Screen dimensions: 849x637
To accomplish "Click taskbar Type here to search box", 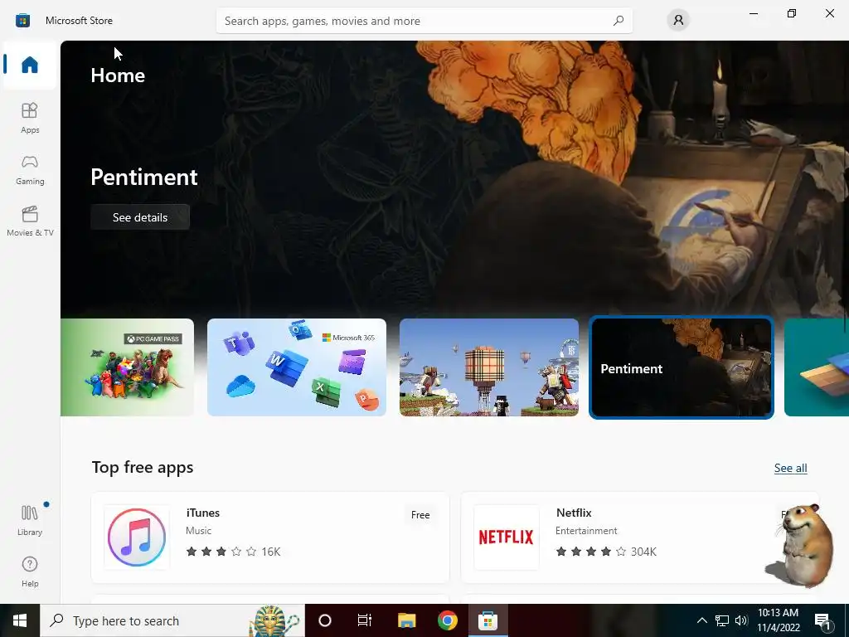I will [x=172, y=620].
